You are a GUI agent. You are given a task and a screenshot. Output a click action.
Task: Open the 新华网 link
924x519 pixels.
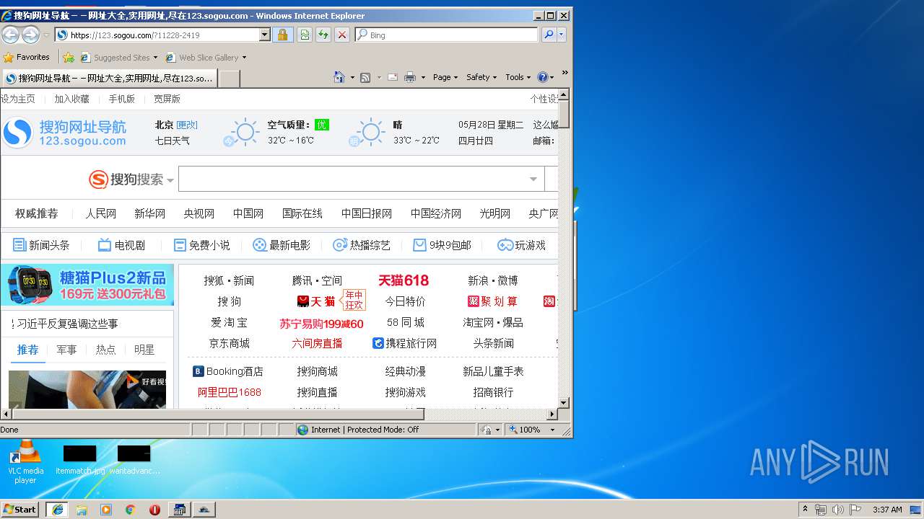click(149, 213)
